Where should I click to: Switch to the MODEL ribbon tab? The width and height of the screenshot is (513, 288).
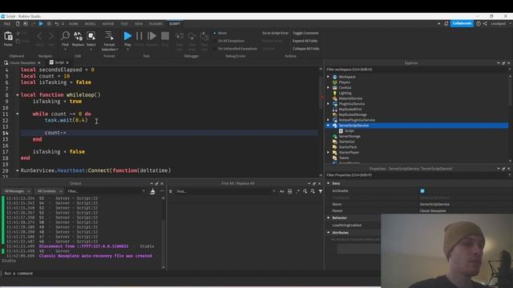pos(91,24)
